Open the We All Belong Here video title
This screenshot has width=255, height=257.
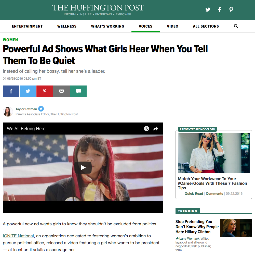coord(26,129)
